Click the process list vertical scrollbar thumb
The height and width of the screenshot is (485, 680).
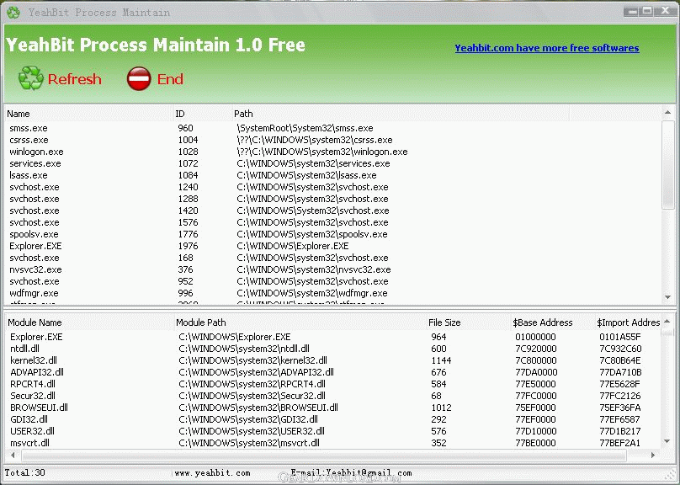668,165
